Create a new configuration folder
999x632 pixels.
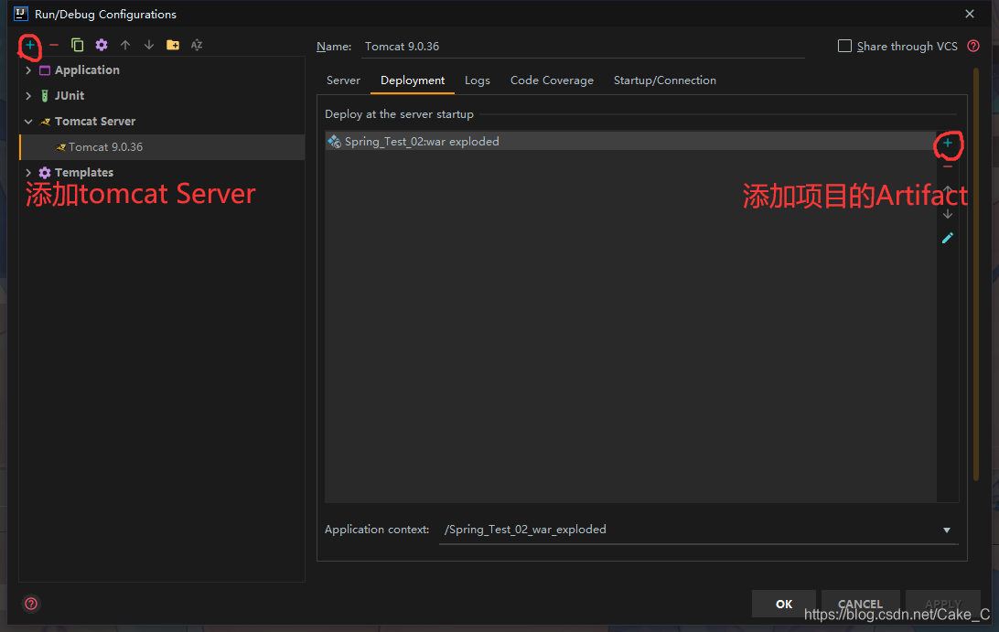173,45
